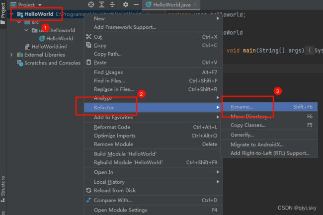
Task: Choose Copy Path menu entry
Action: point(153,54)
